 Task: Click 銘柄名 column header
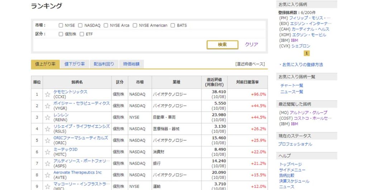tap(77, 82)
